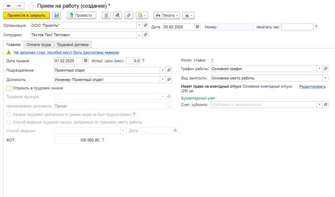Expand the Должность dropdown list
This screenshot has height=197, width=335.
point(163,79)
